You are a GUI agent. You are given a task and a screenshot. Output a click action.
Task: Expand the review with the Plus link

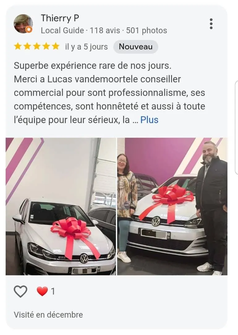pyautogui.click(x=149, y=120)
